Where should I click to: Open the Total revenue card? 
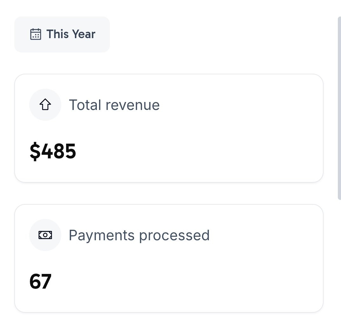point(169,128)
